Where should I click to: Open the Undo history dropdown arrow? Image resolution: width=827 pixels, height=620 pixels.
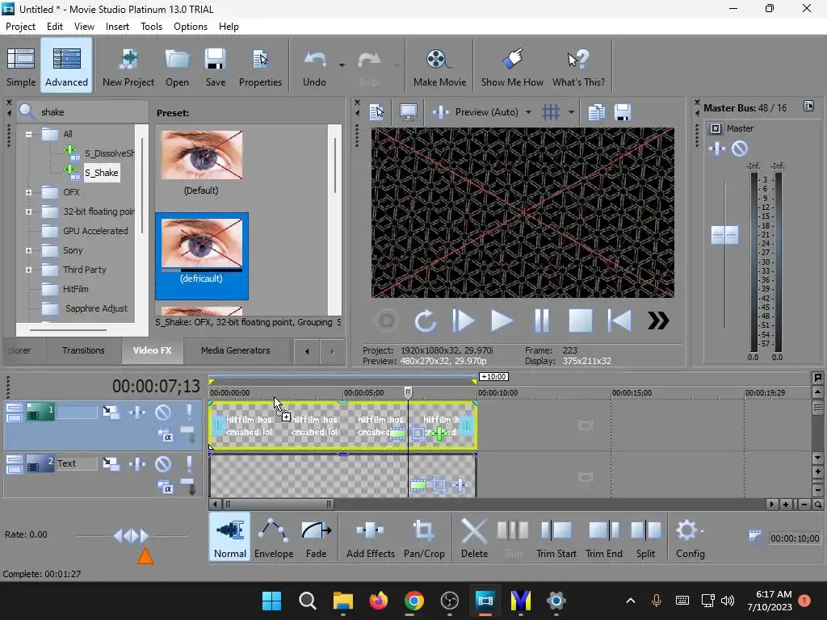(x=342, y=65)
